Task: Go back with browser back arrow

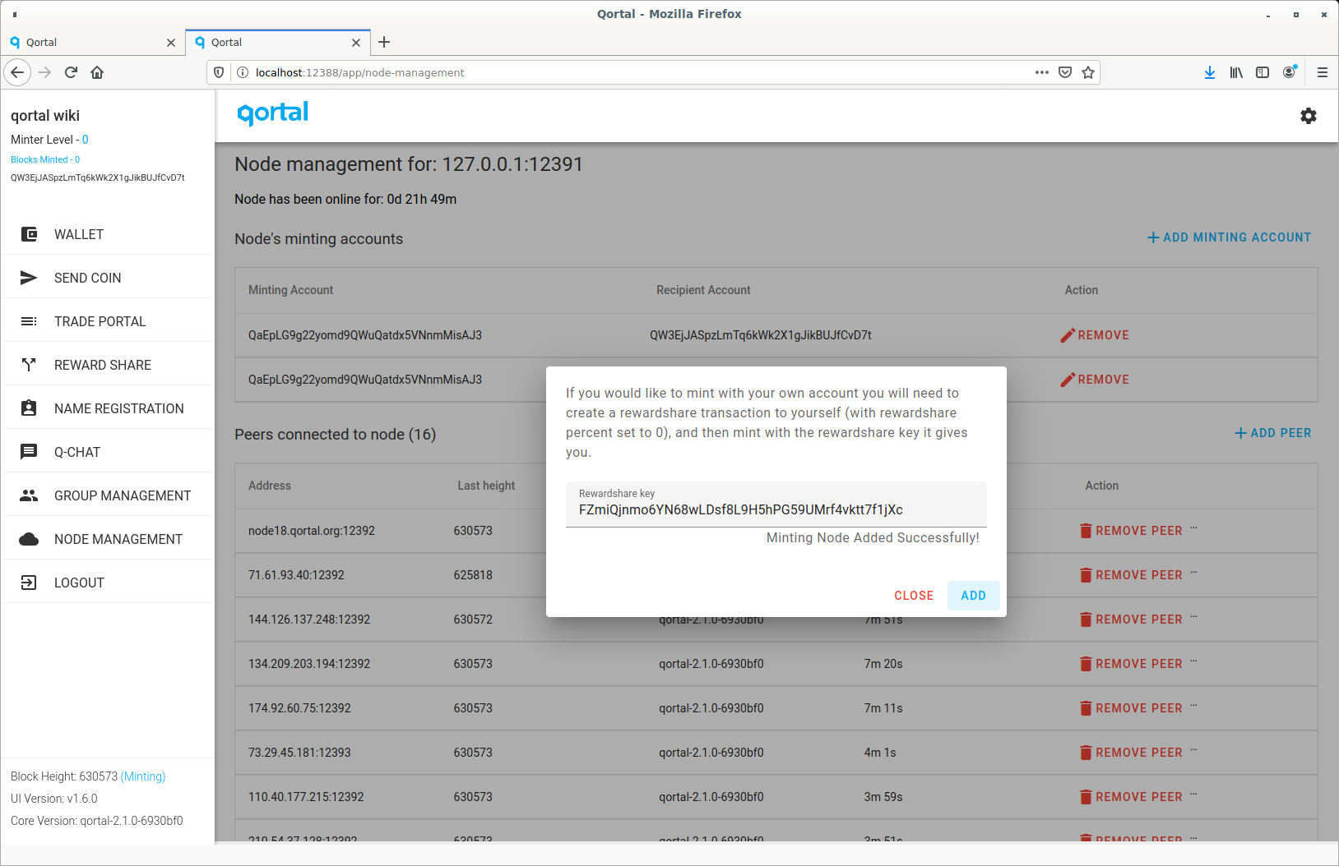Action: click(17, 72)
